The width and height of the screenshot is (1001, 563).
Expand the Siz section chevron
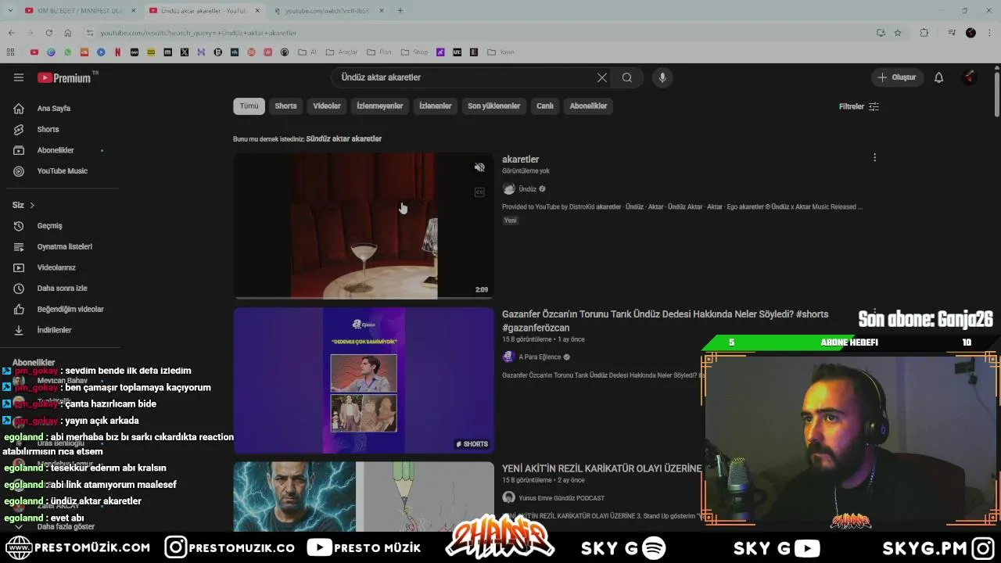click(x=32, y=205)
